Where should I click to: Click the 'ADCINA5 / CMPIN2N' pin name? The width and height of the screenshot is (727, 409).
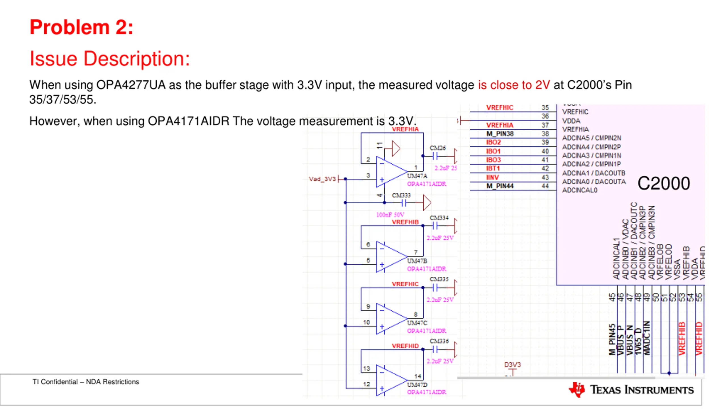(x=592, y=138)
